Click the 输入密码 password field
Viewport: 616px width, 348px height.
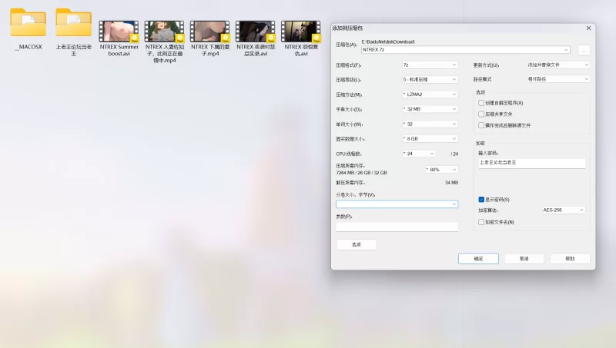coord(532,163)
